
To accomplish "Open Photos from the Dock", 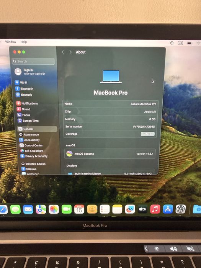I will point(54,209).
